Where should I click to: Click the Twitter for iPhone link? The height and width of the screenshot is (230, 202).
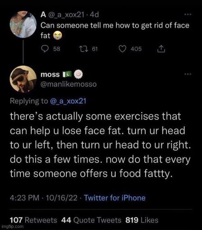115,198
